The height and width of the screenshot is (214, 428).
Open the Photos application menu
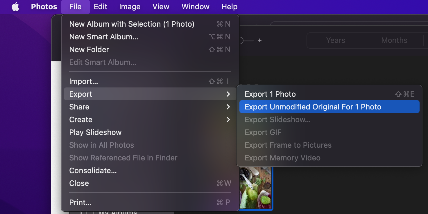[44, 7]
